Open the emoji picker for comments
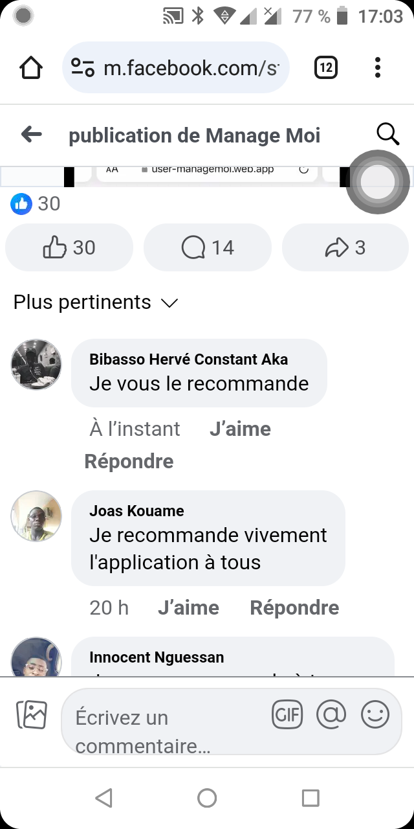The width and height of the screenshot is (414, 829). pos(375,715)
